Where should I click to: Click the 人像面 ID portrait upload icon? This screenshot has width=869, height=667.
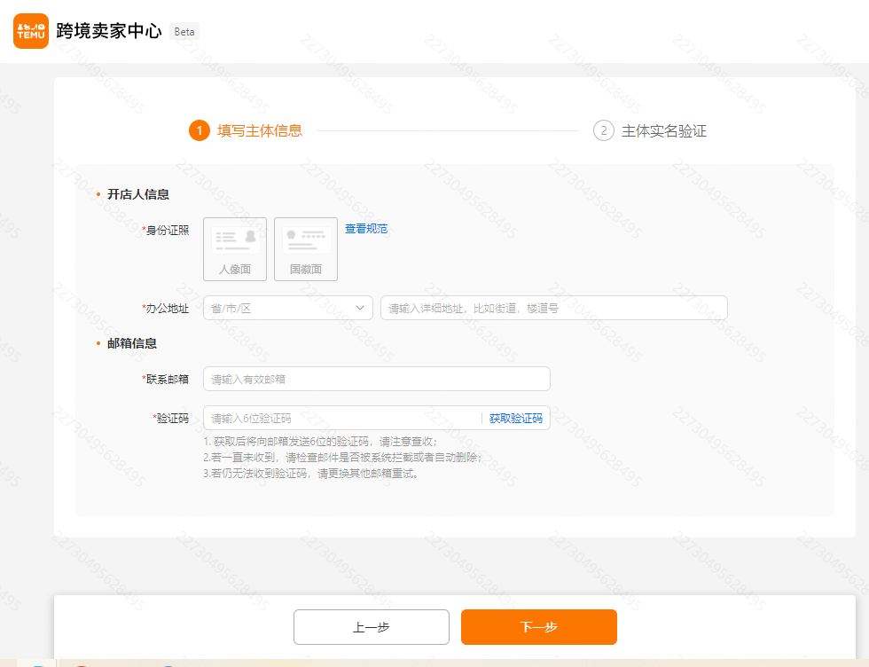(235, 248)
